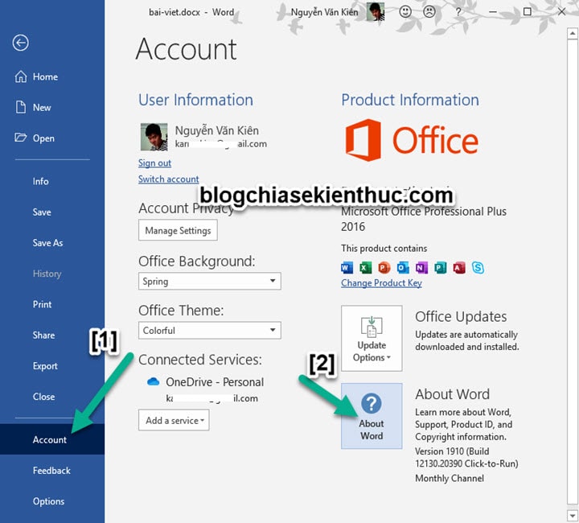
Task: Minimize the Word window
Action: click(493, 12)
